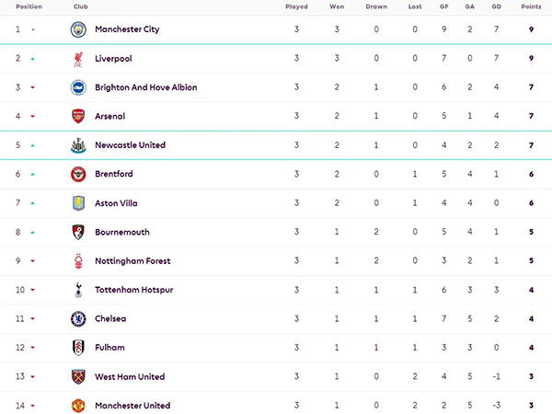Select the Brighton And Hove Albion badge
Viewport: 552px width, 414px height.
[x=78, y=87]
